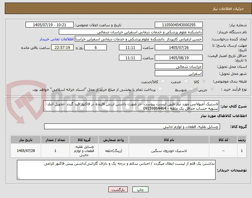The height and width of the screenshot is (198, 252).
Task: Select the کالا/خدمت radio button
Action: [x=163, y=81]
